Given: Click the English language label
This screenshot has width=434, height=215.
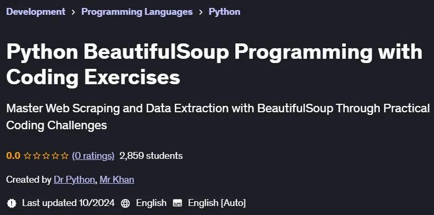Looking at the screenshot, I should 151,203.
